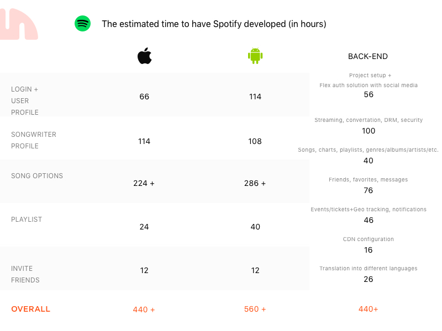442x331 pixels.
Task: Click the back-end overall total 440+
Action: pos(368,309)
